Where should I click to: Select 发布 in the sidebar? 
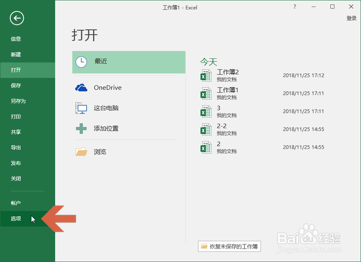point(28,163)
